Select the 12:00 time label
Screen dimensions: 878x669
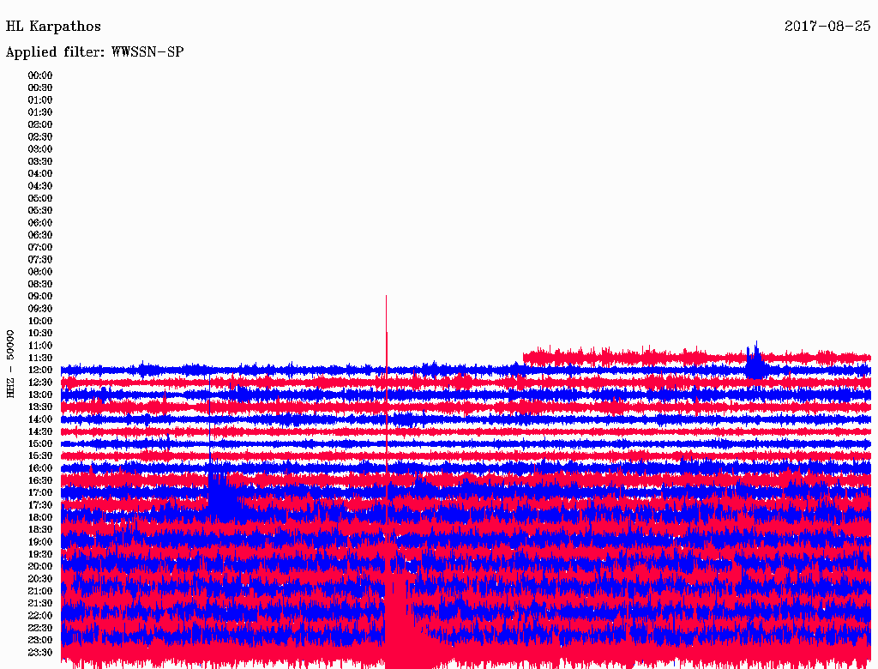[40, 370]
